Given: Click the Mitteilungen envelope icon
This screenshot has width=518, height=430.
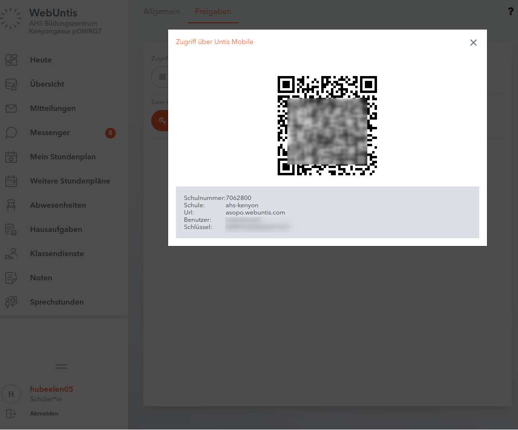Looking at the screenshot, I should tap(11, 108).
